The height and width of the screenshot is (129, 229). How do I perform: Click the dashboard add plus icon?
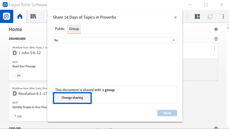[x=216, y=39]
